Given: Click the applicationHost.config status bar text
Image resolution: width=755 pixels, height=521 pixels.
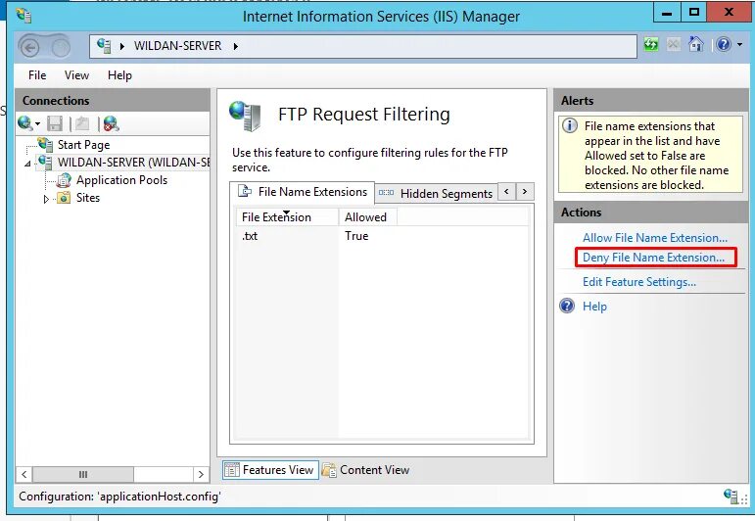Looking at the screenshot, I should [119, 497].
